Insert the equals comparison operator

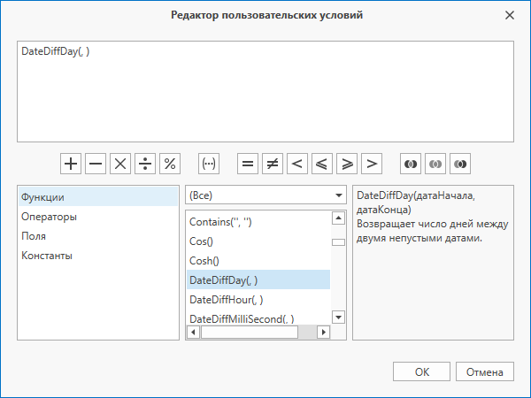[x=248, y=164]
